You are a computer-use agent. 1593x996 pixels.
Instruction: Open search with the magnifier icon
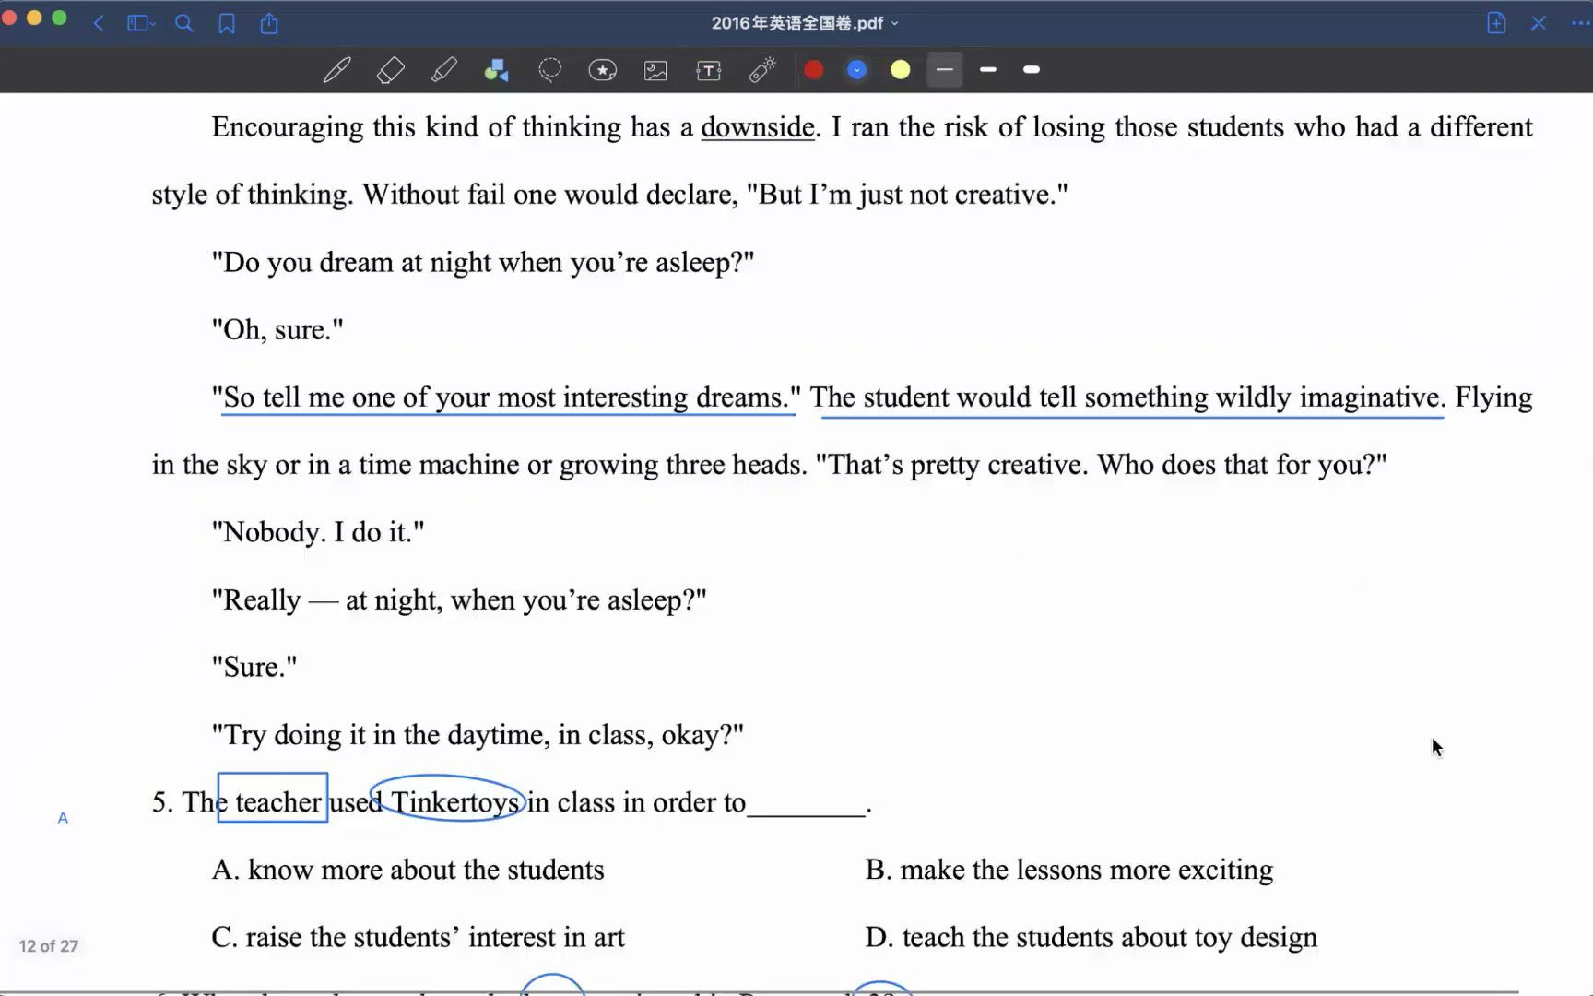(183, 23)
